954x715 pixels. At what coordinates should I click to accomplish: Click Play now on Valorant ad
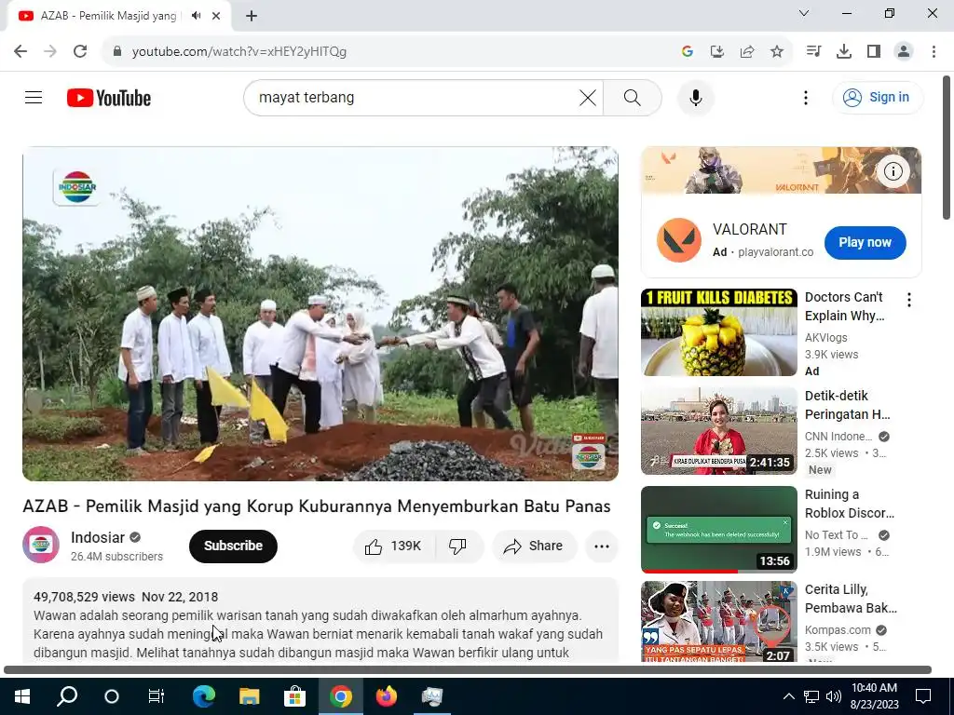[x=865, y=243]
